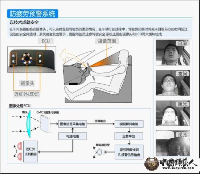Click the 摄像头 label below the device
This screenshot has width=200, height=174.
(27, 84)
